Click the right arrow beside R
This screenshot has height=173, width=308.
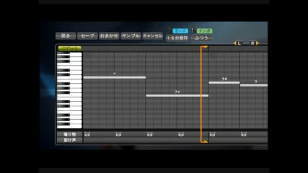pos(257,43)
